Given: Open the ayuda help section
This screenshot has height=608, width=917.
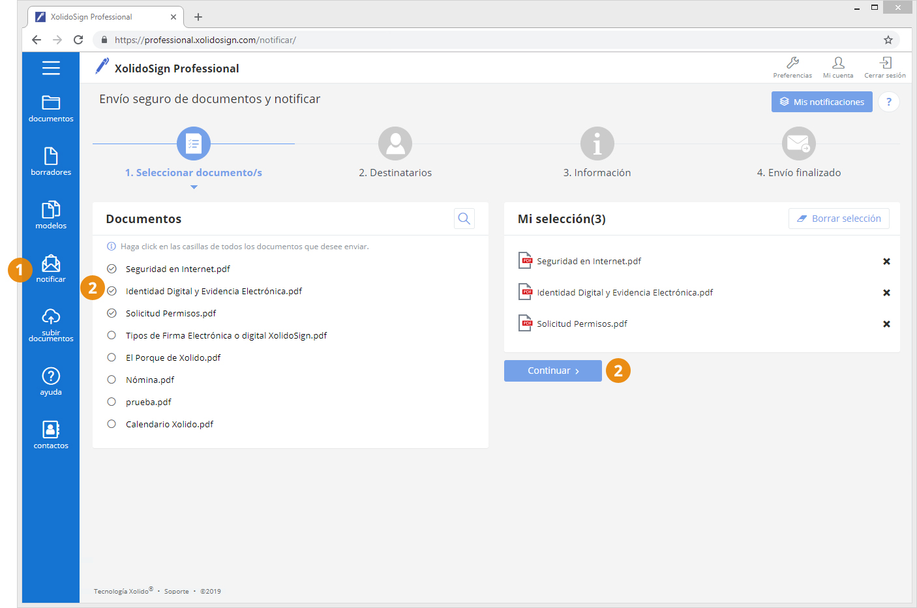Looking at the screenshot, I should click(x=51, y=381).
